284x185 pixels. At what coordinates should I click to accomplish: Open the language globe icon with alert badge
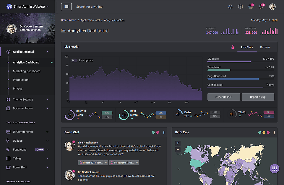tap(250, 6)
